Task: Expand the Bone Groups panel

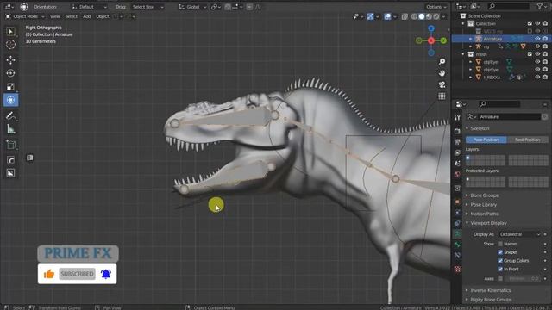Action: (484, 195)
